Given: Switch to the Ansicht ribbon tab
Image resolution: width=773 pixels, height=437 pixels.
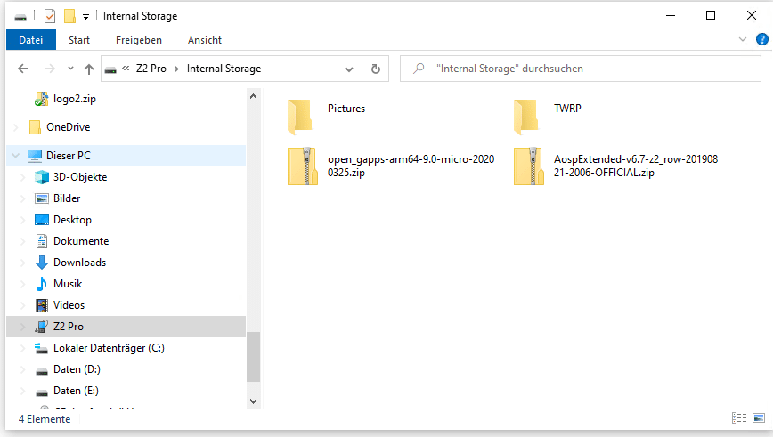Looking at the screenshot, I should (x=205, y=40).
